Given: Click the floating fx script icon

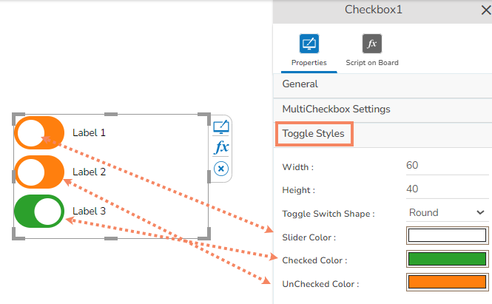Looking at the screenshot, I should coord(220,148).
